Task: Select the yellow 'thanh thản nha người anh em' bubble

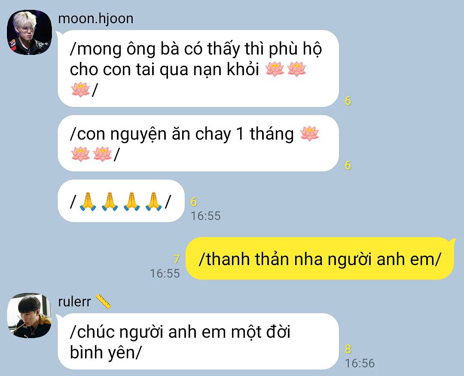Action: pos(320,258)
